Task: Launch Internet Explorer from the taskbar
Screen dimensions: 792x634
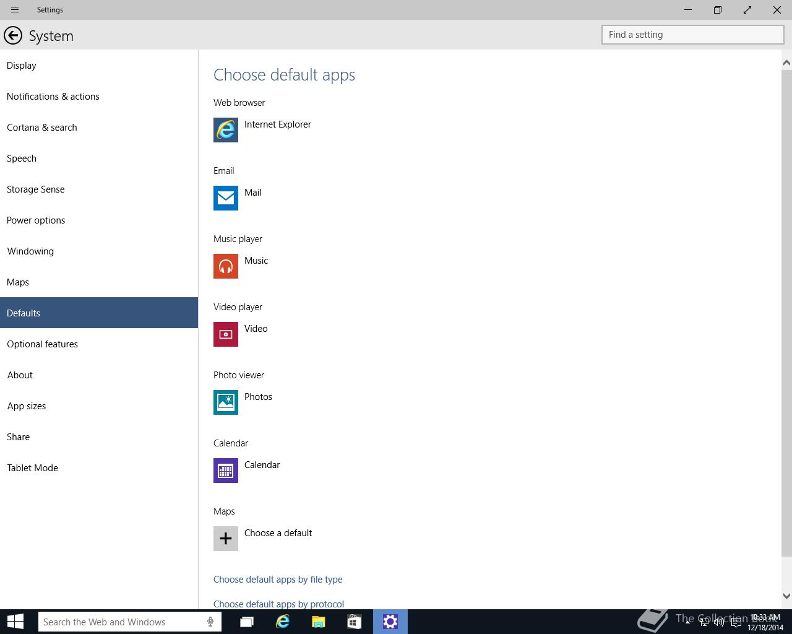Action: pyautogui.click(x=283, y=622)
